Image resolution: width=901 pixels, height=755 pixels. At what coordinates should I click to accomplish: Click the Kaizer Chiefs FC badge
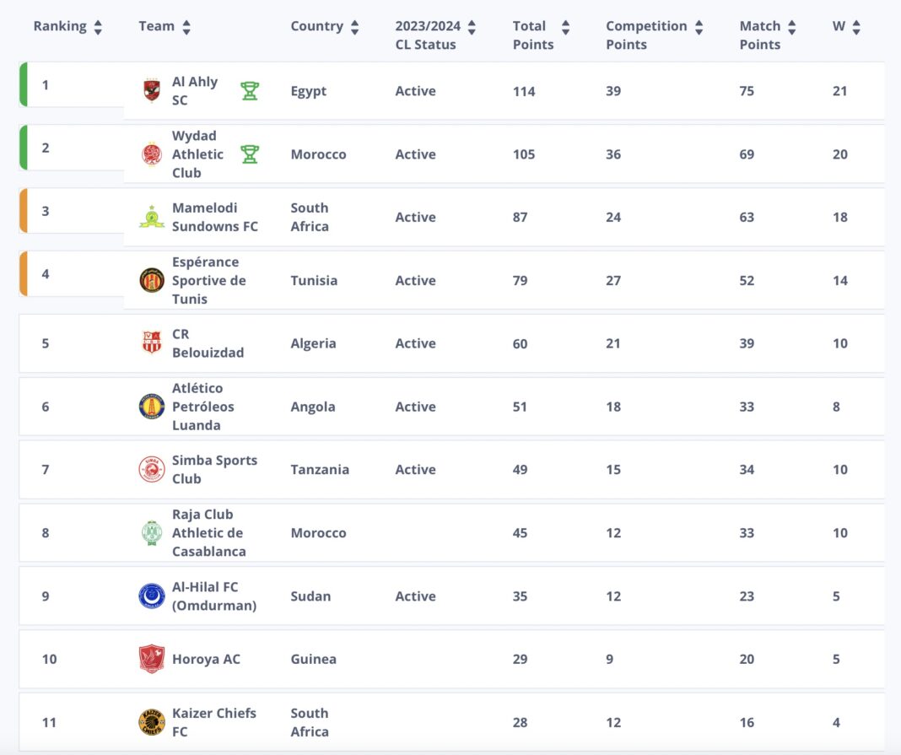tap(151, 722)
